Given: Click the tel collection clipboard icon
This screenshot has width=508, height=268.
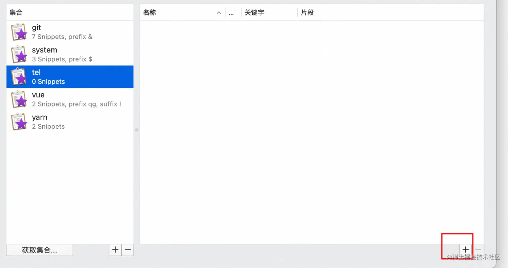Looking at the screenshot, I should click(x=19, y=77).
